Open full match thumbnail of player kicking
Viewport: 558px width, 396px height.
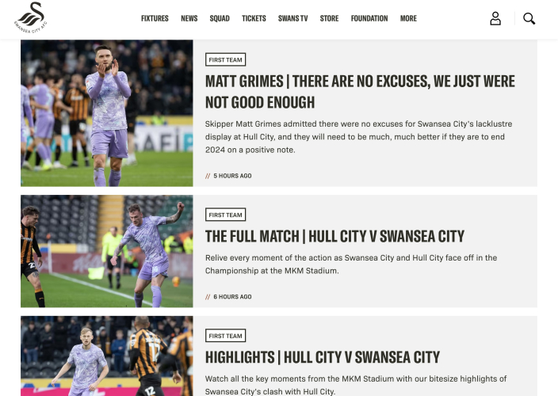107,251
